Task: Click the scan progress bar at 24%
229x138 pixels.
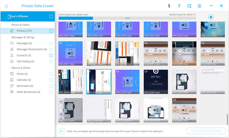Action: tap(127, 18)
